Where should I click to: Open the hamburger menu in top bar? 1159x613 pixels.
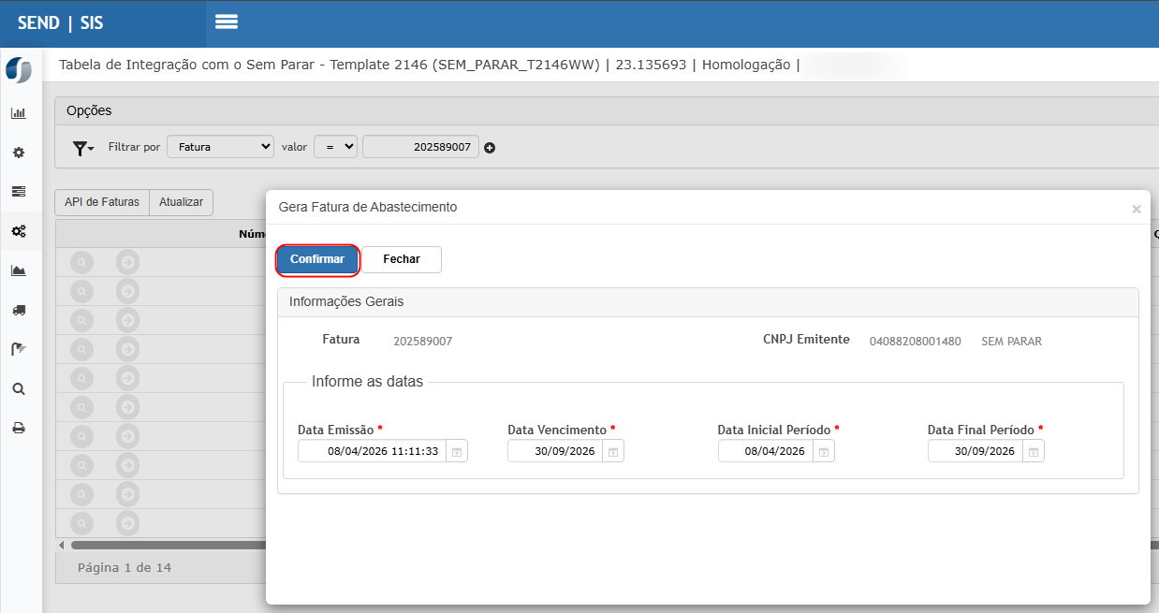click(227, 22)
